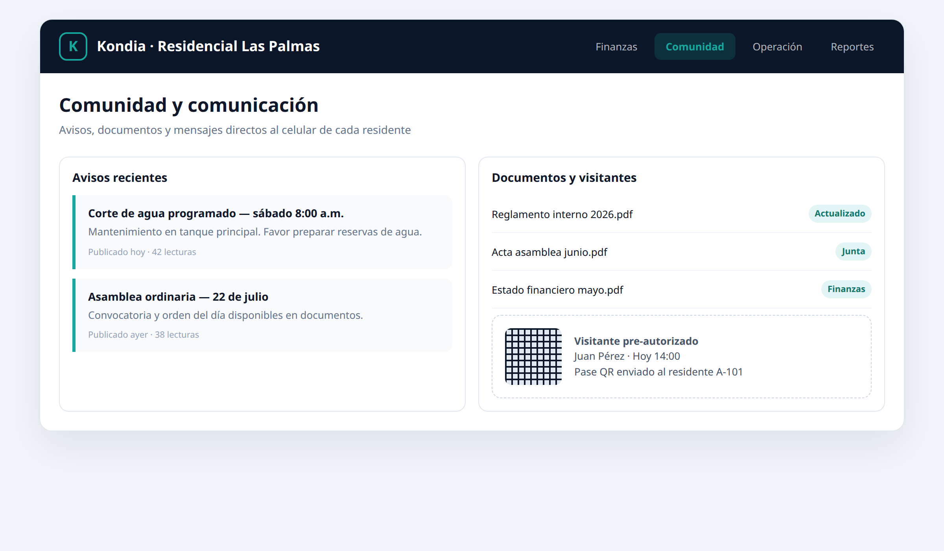
Task: Open Reglamento interno 2026.pdf
Action: [x=562, y=214]
